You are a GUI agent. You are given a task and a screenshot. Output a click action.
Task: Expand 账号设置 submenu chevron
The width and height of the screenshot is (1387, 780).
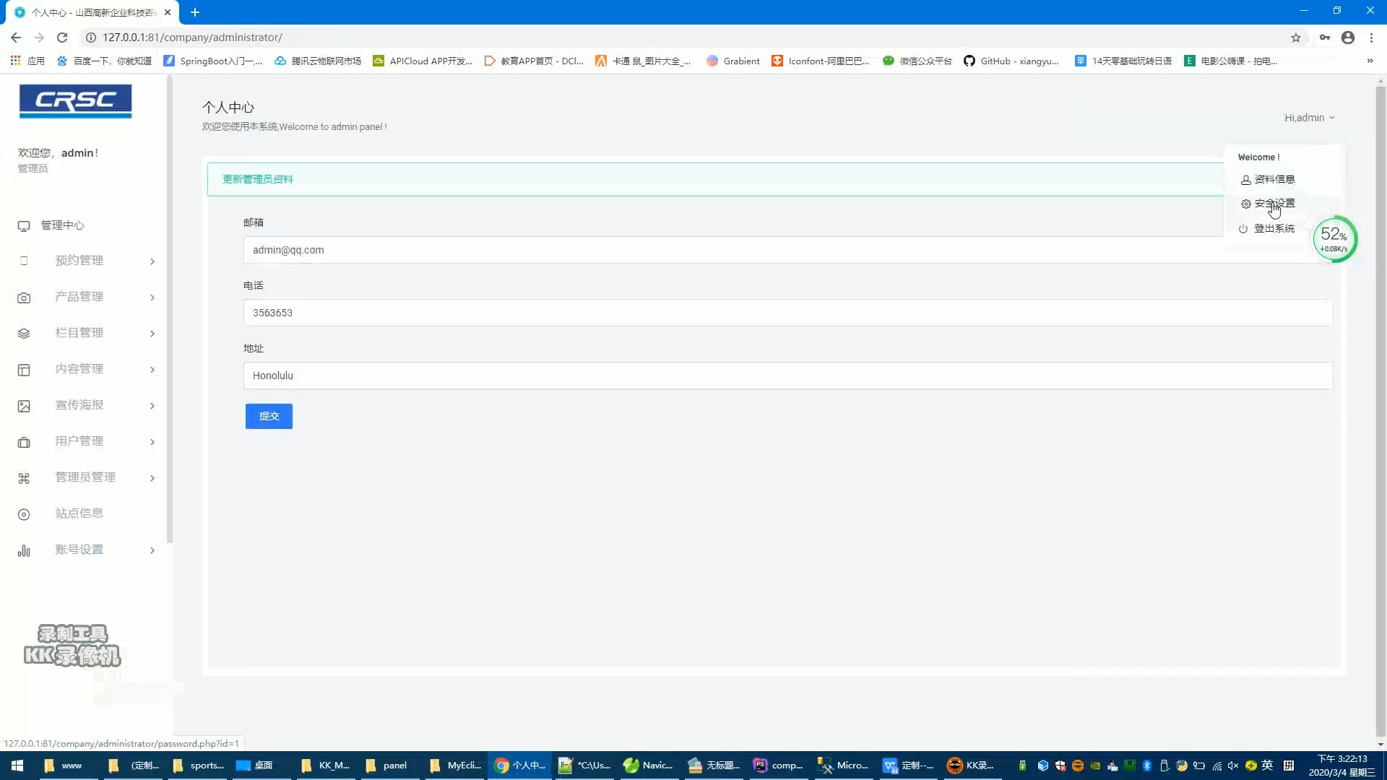click(152, 550)
